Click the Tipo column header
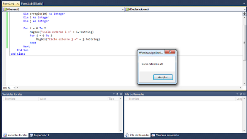The height and width of the screenshot is (139, 247). click(113, 99)
